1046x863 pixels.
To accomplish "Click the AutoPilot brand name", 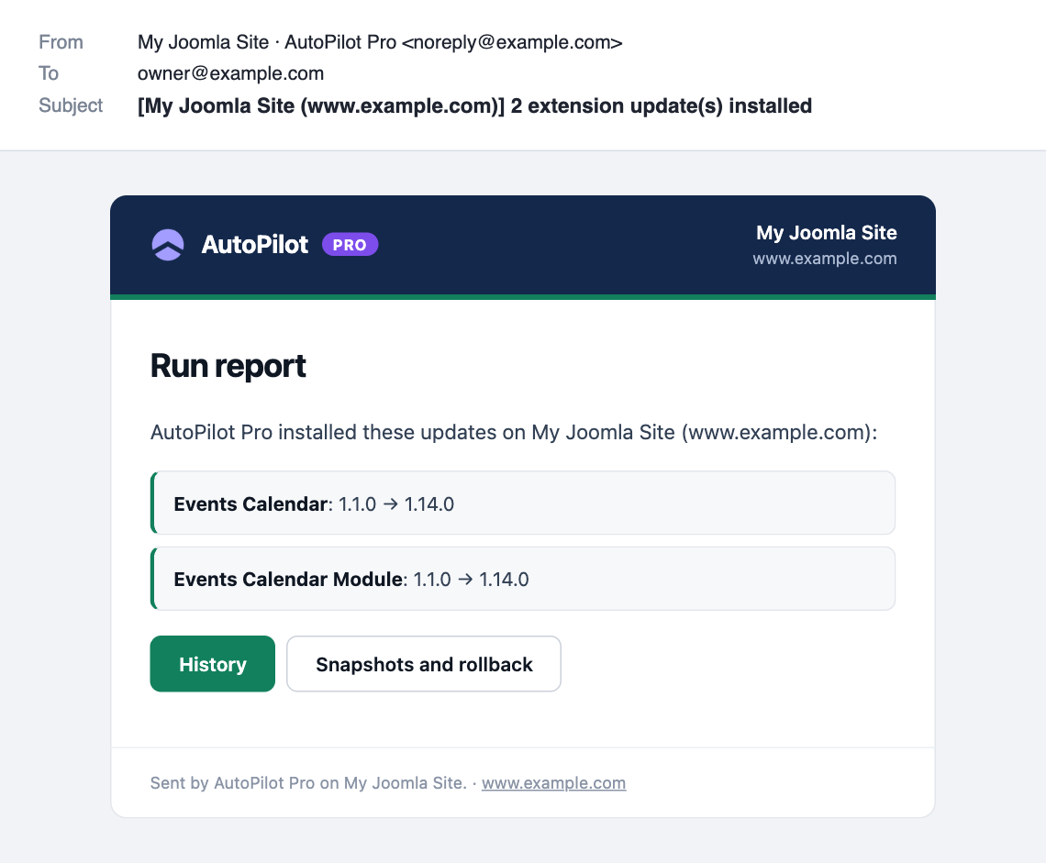I will (x=255, y=245).
